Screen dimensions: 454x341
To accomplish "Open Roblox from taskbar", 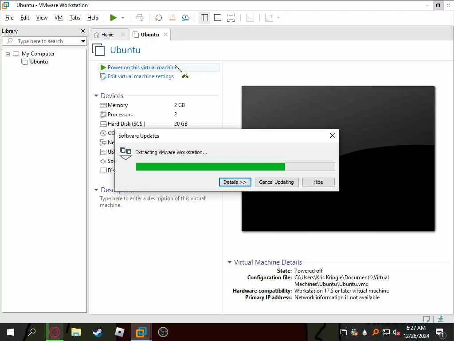I will click(119, 332).
